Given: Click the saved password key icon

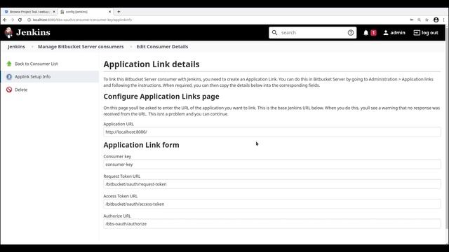Looking at the screenshot, I should [x=412, y=20].
